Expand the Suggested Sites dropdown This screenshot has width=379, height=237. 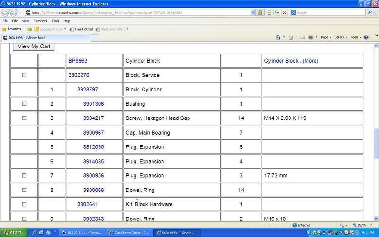click(x=65, y=29)
